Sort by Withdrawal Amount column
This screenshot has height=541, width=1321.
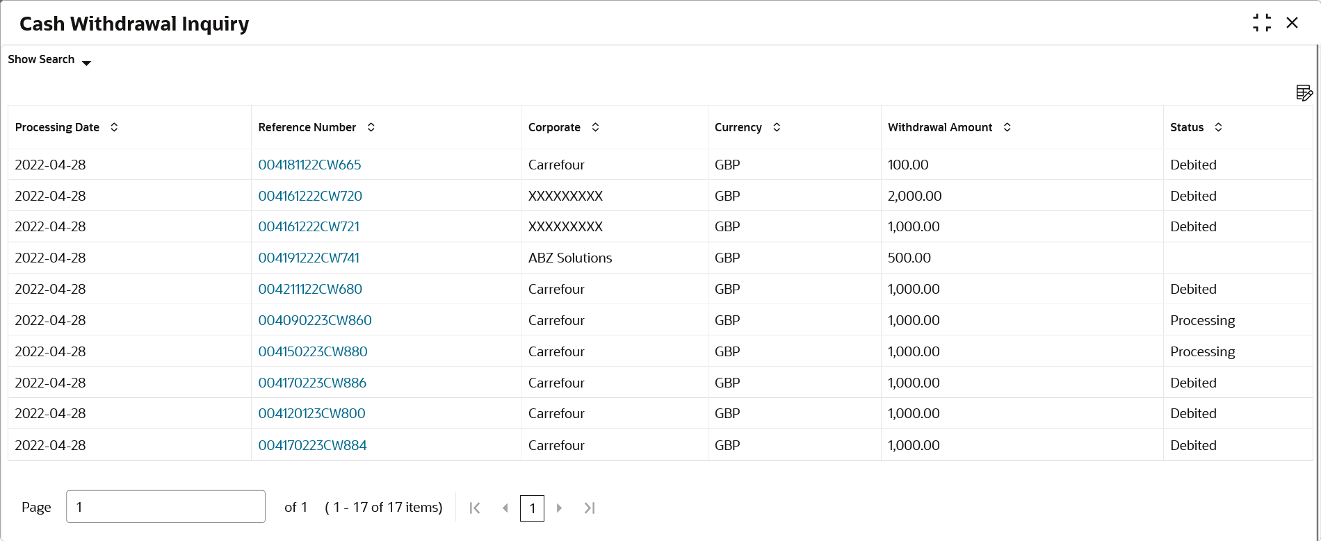pyautogui.click(x=1007, y=127)
